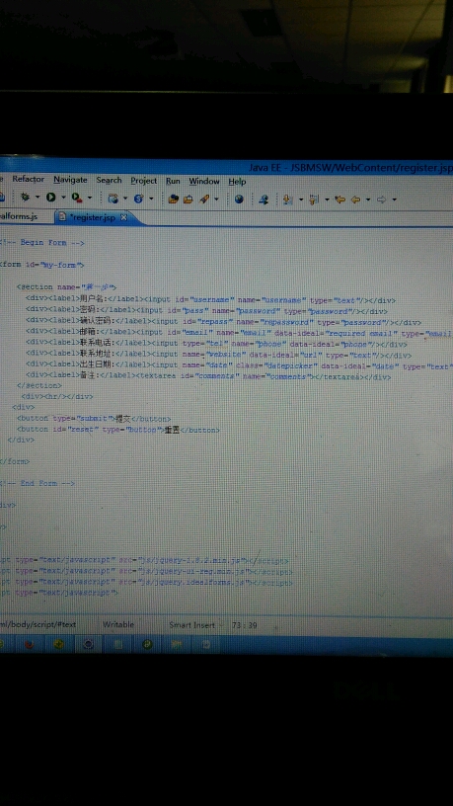Expand the New Servlet dropdown arrow
This screenshot has height=806, width=453.
(151, 199)
